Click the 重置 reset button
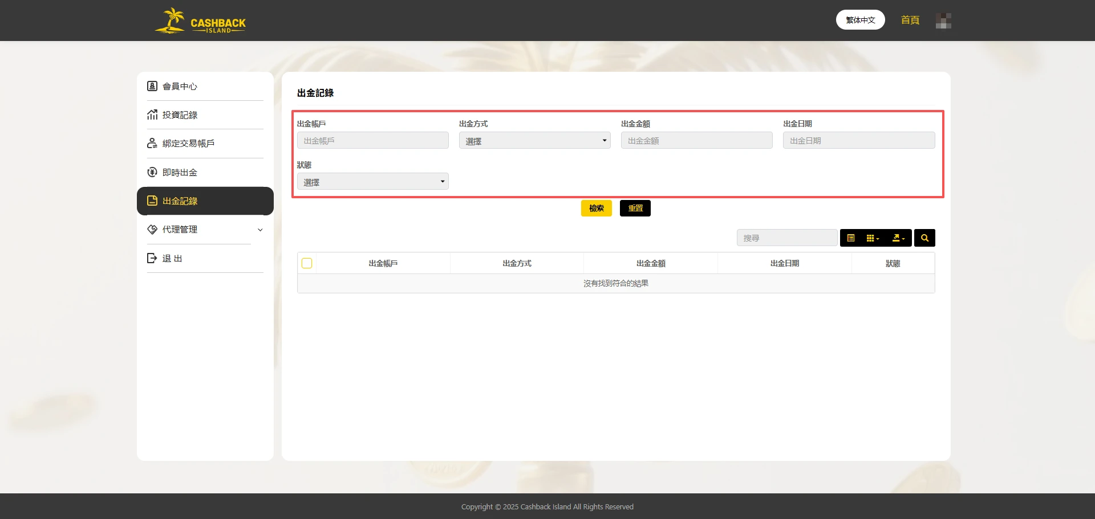 tap(635, 208)
